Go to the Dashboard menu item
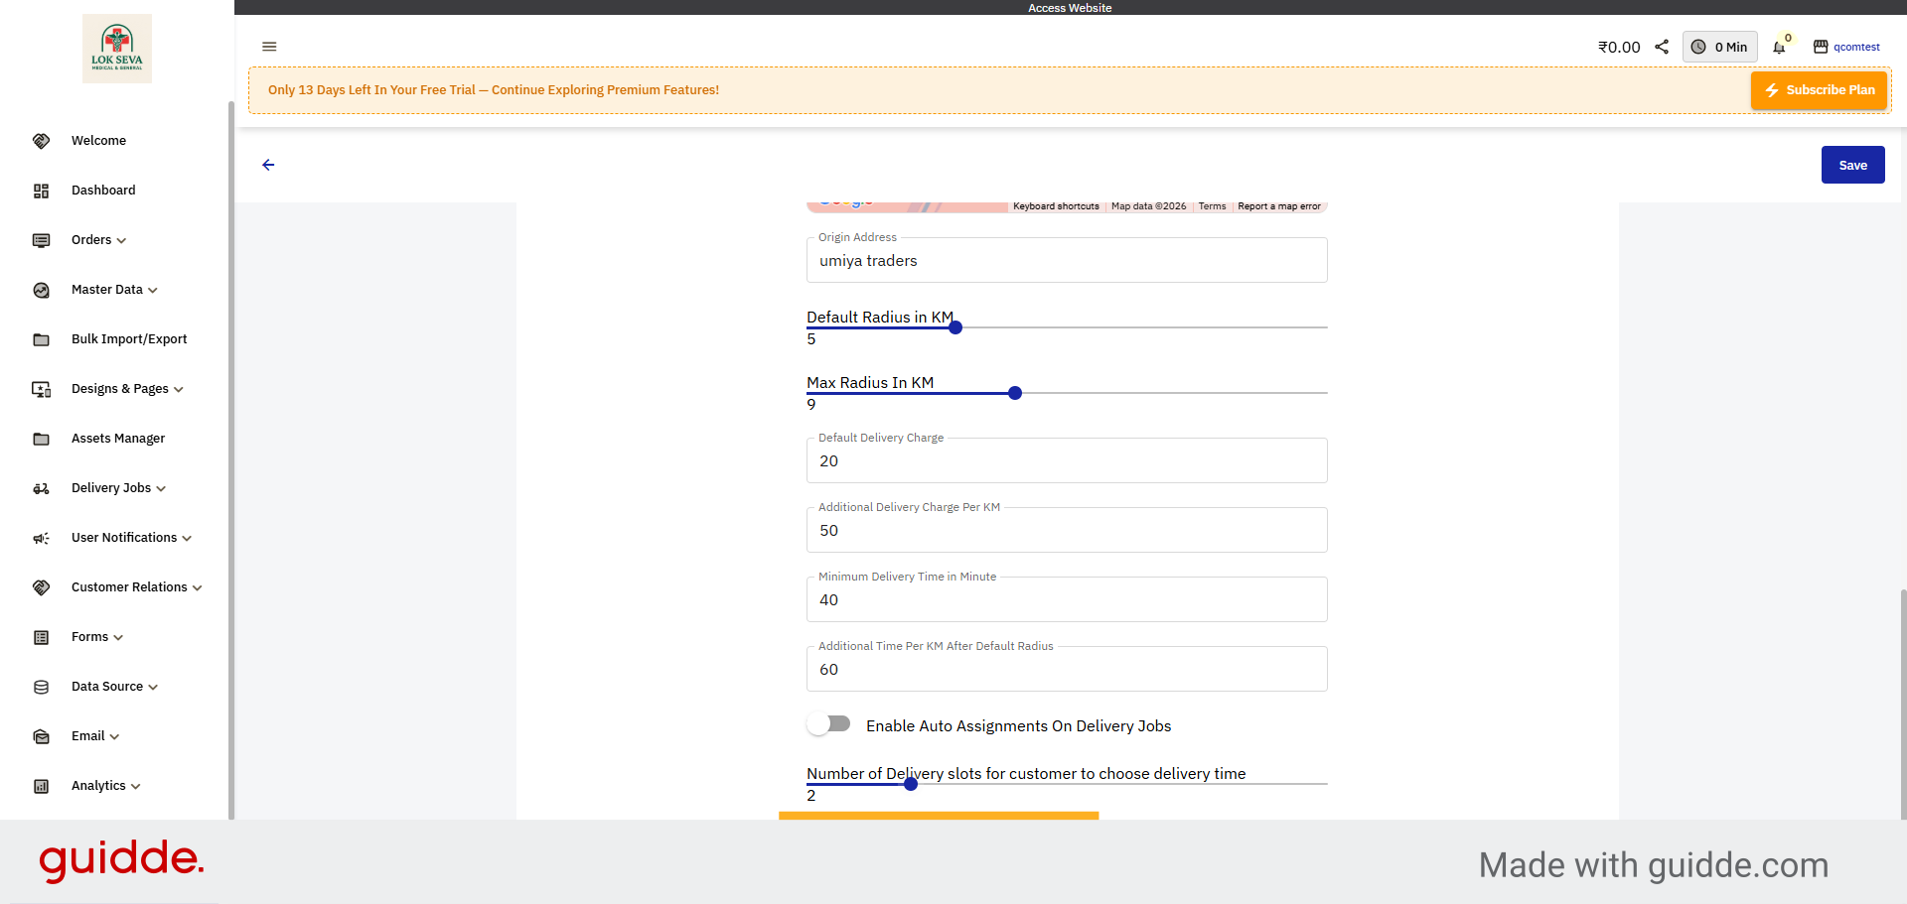 tap(103, 191)
